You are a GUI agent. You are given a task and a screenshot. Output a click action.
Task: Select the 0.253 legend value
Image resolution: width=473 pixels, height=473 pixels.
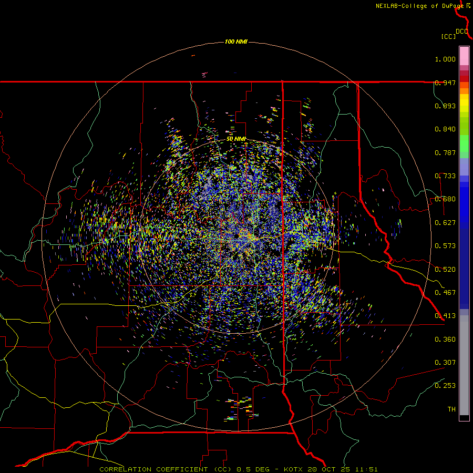(x=445, y=386)
